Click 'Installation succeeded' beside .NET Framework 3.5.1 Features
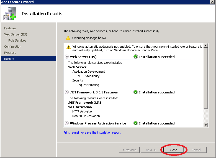 coord(157,92)
